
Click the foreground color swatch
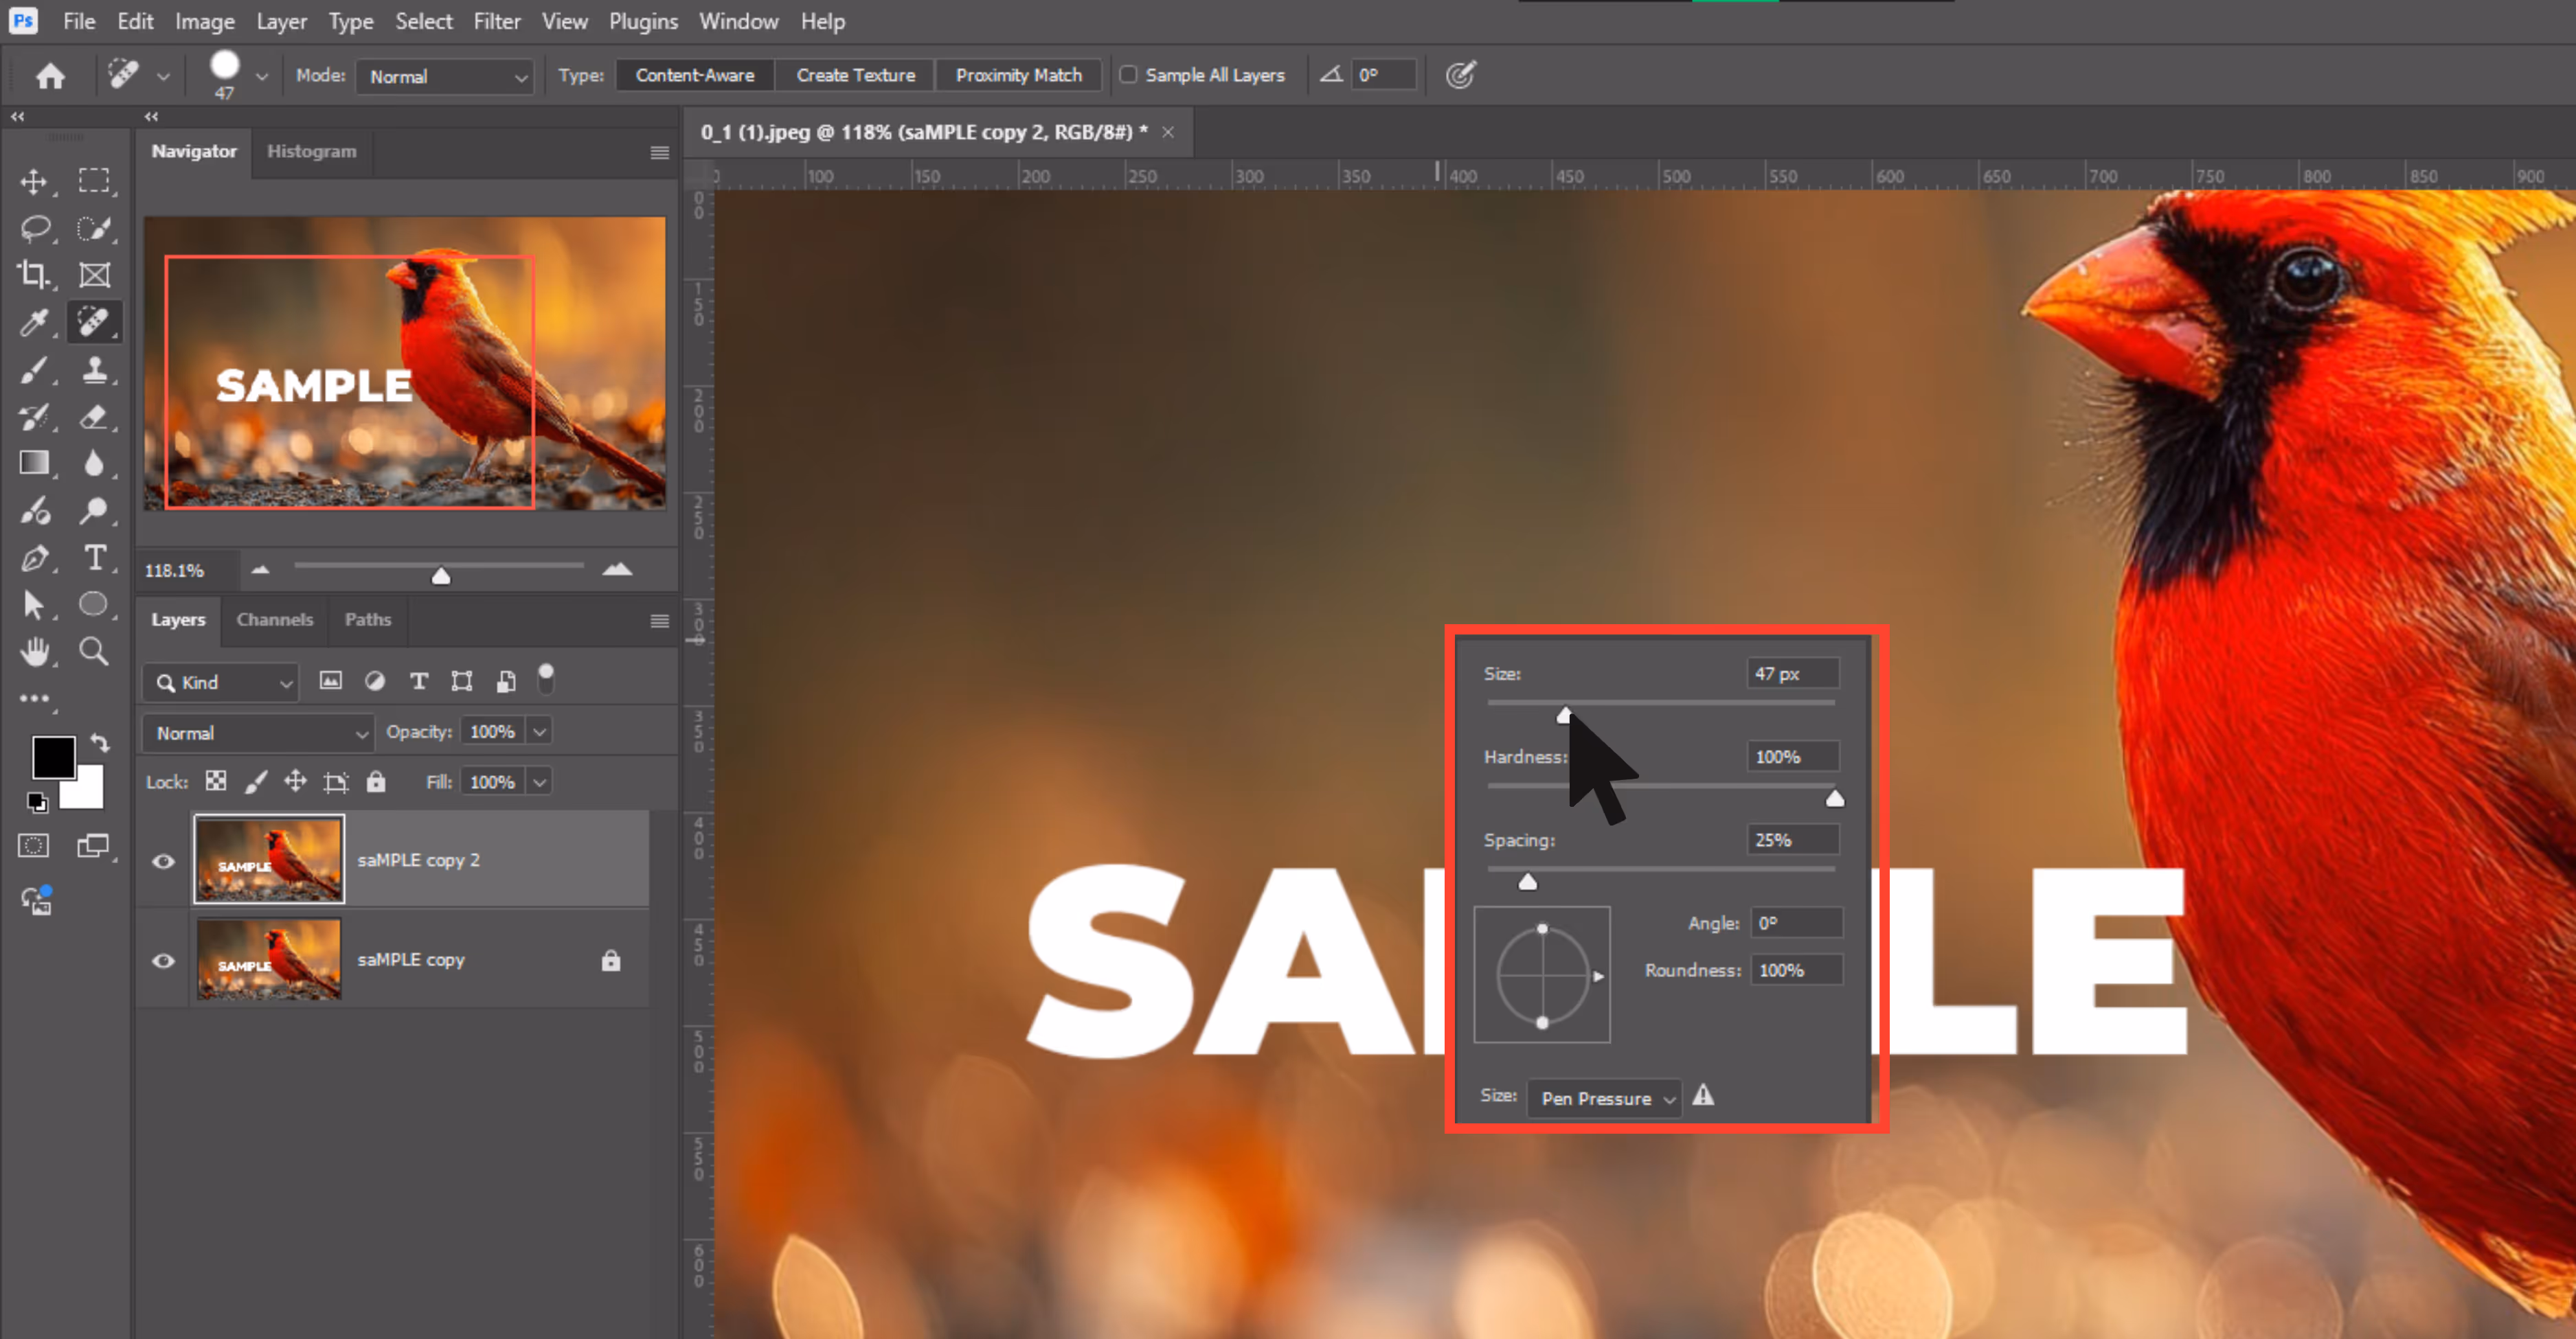click(x=53, y=757)
